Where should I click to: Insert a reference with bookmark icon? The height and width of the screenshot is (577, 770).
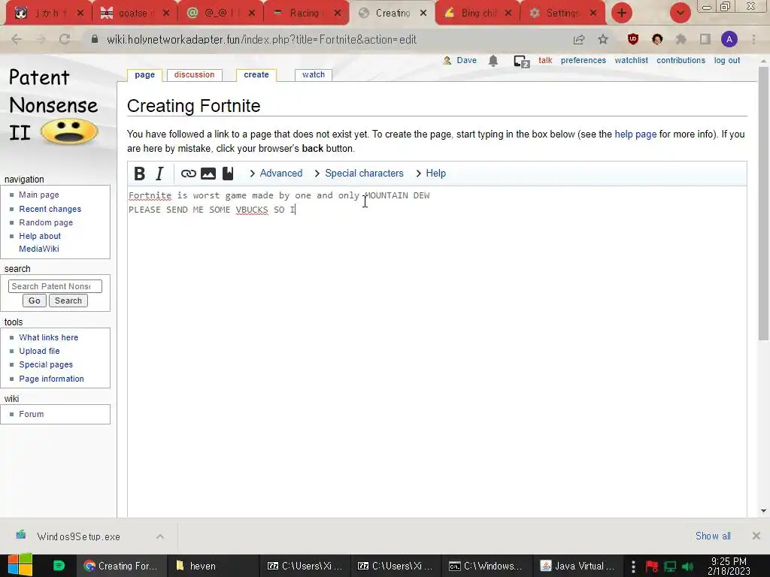pos(228,174)
